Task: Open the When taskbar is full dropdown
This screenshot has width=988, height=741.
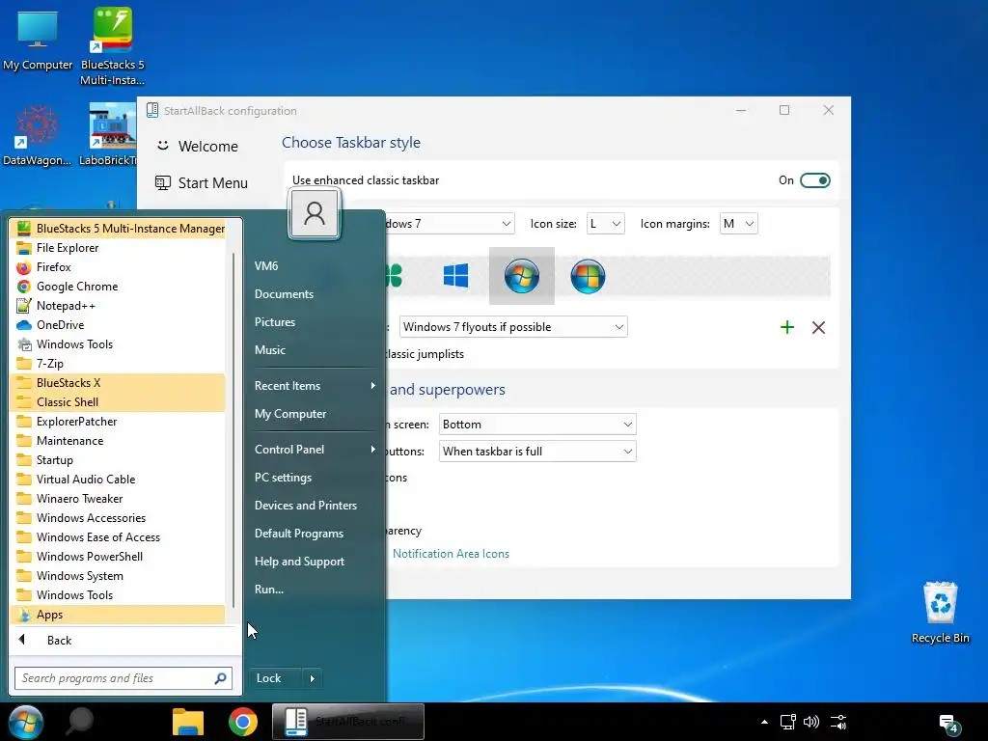Action: click(x=537, y=452)
